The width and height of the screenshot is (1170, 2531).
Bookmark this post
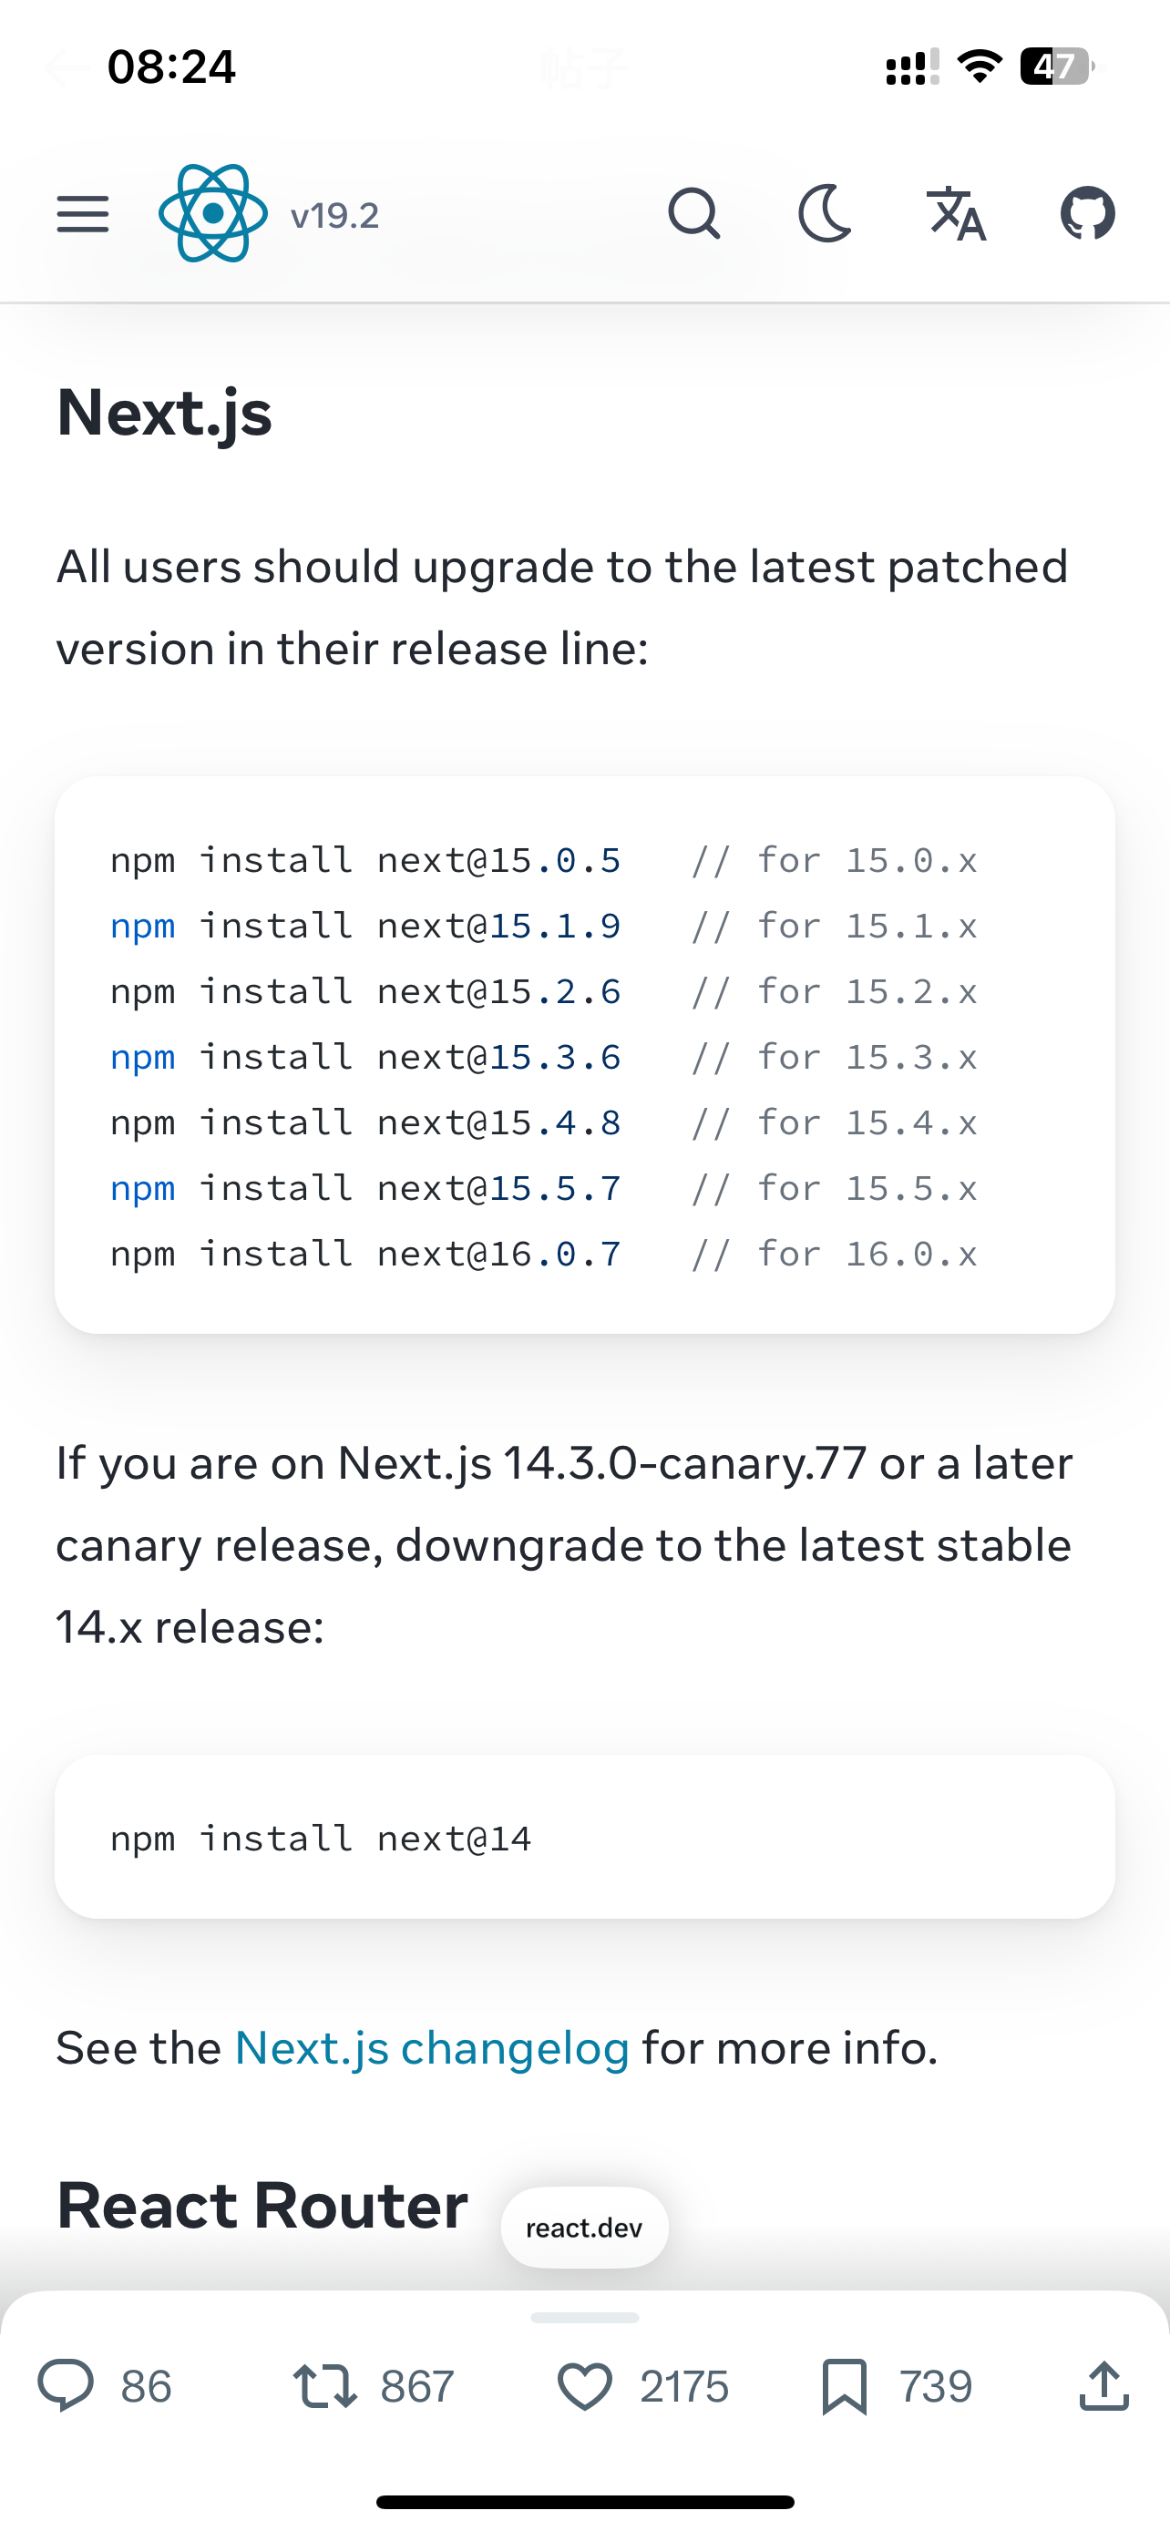pyautogui.click(x=845, y=2385)
